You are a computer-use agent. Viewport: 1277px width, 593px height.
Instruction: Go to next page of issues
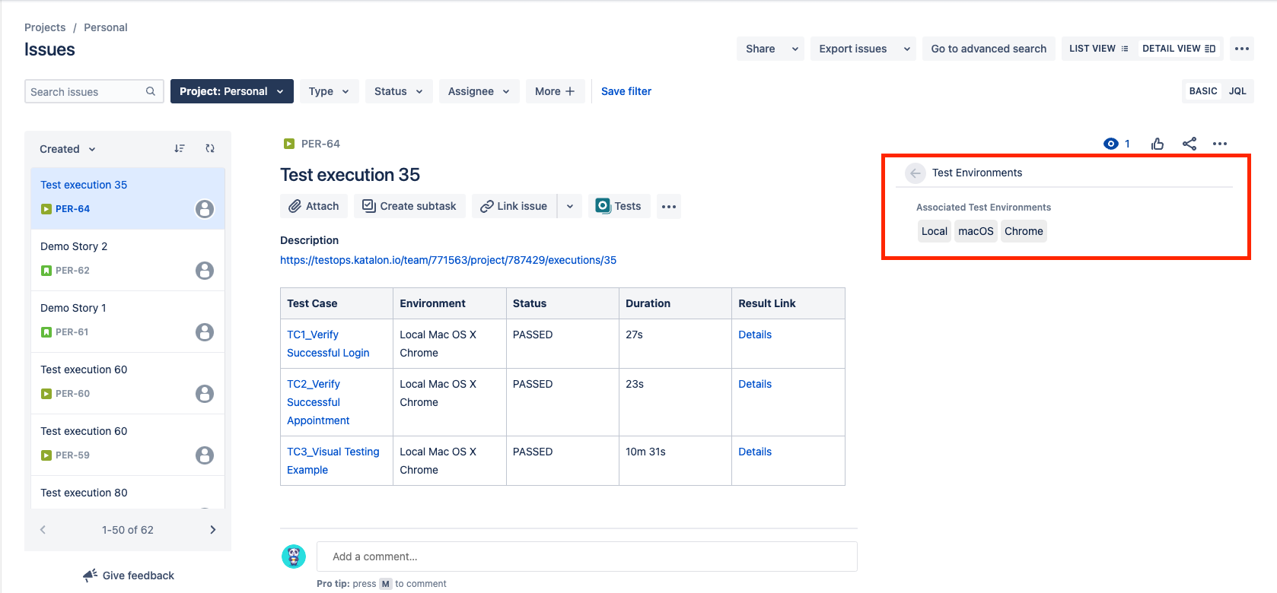213,530
